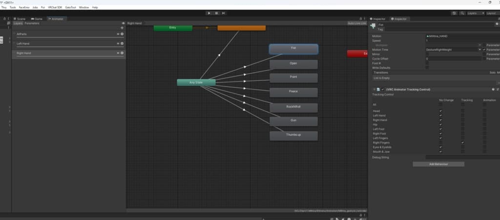Open the Layers dropdown in top toolbar
500x220 pixels.
(x=476, y=13)
